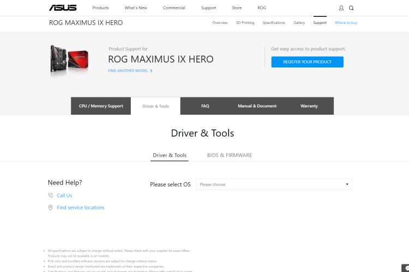Image resolution: width=409 pixels, height=272 pixels.
Task: Open the ROG menu
Action: pyautogui.click(x=262, y=8)
